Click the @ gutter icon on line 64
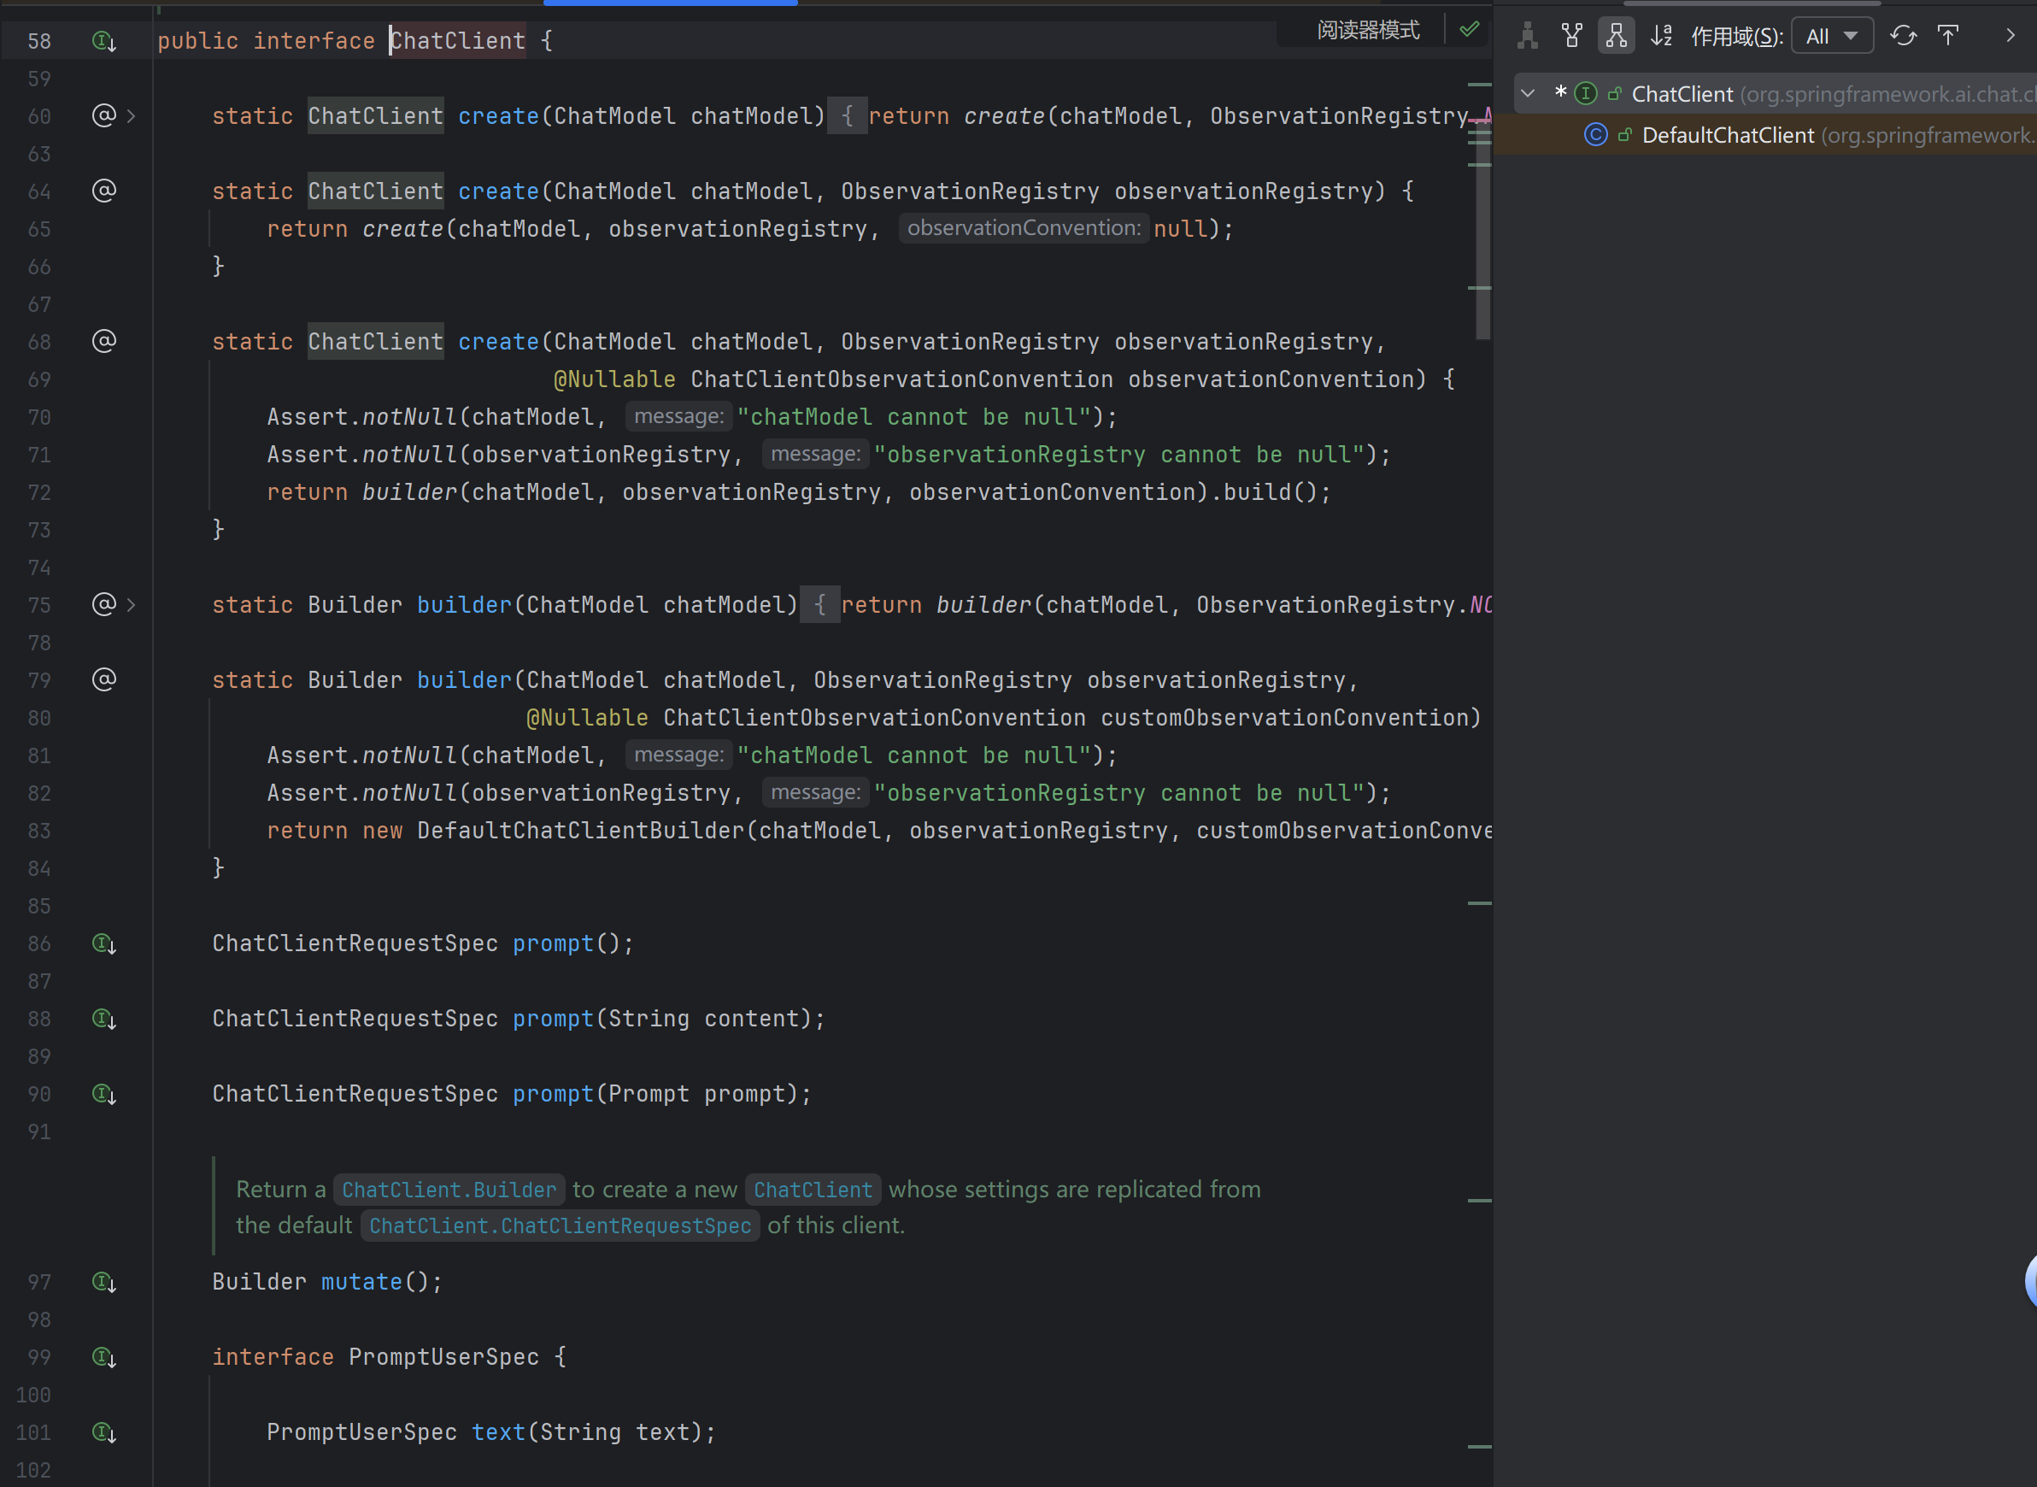The width and height of the screenshot is (2037, 1487). pos(104,191)
